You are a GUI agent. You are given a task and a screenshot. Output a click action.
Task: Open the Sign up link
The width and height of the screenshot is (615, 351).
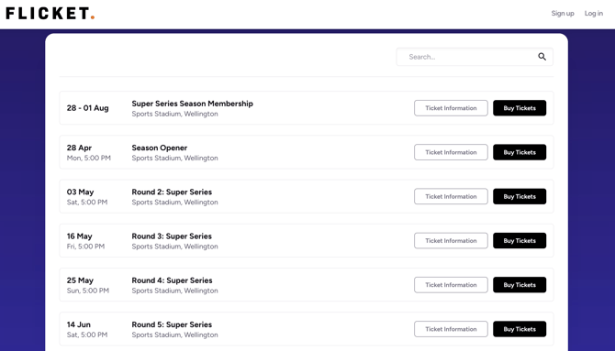coord(563,14)
